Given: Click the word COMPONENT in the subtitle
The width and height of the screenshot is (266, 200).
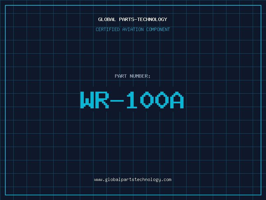Looking at the screenshot, I should point(158,29).
